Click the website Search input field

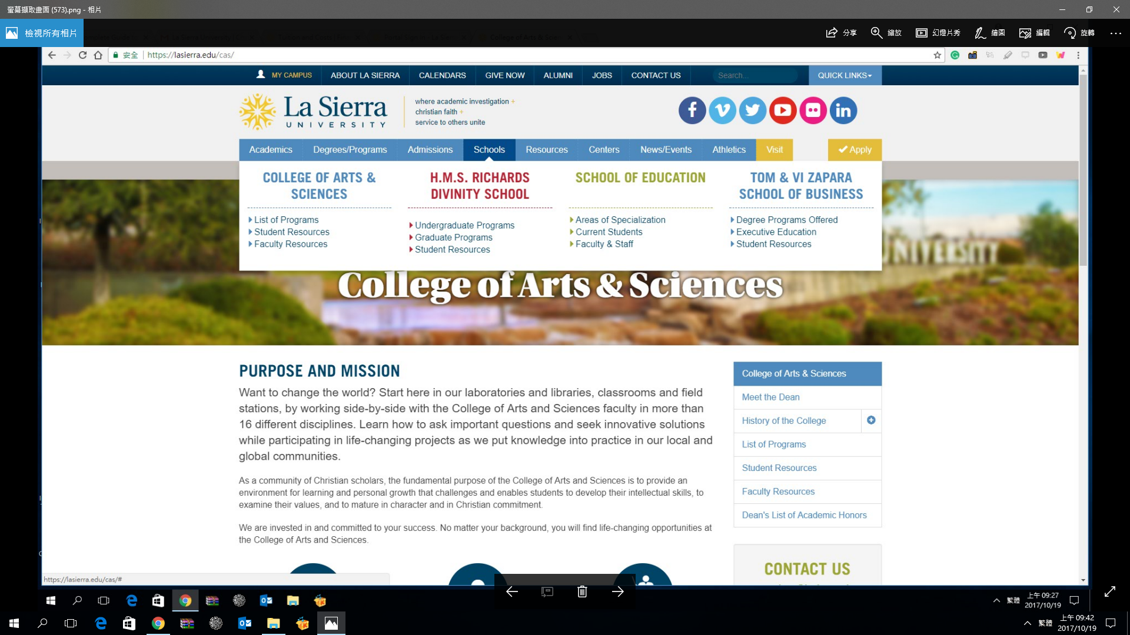(x=755, y=75)
